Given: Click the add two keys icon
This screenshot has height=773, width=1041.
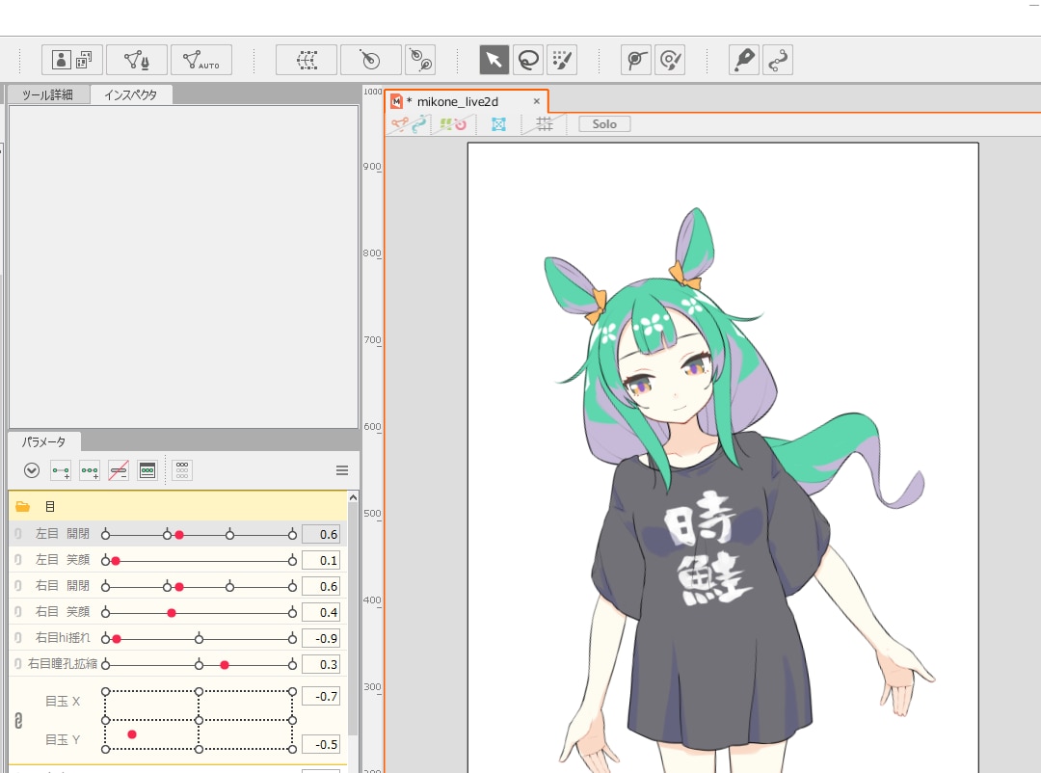Looking at the screenshot, I should pos(61,471).
